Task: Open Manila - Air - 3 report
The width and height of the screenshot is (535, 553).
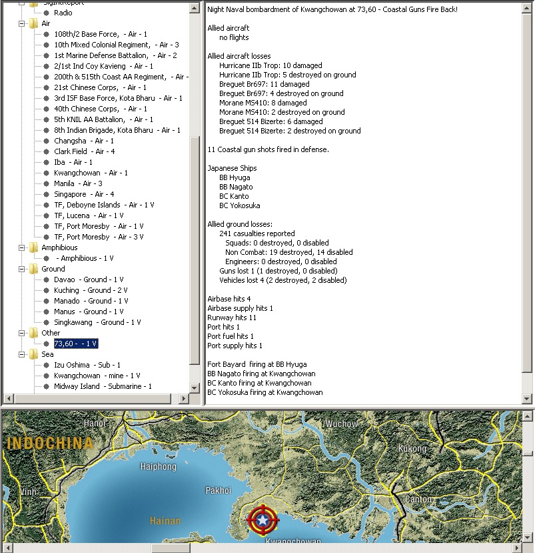Action: pos(78,183)
